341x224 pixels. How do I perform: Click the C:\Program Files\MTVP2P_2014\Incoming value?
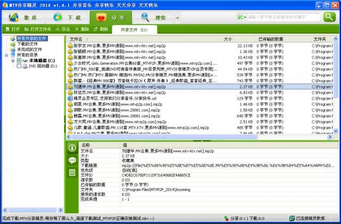pos(156,189)
